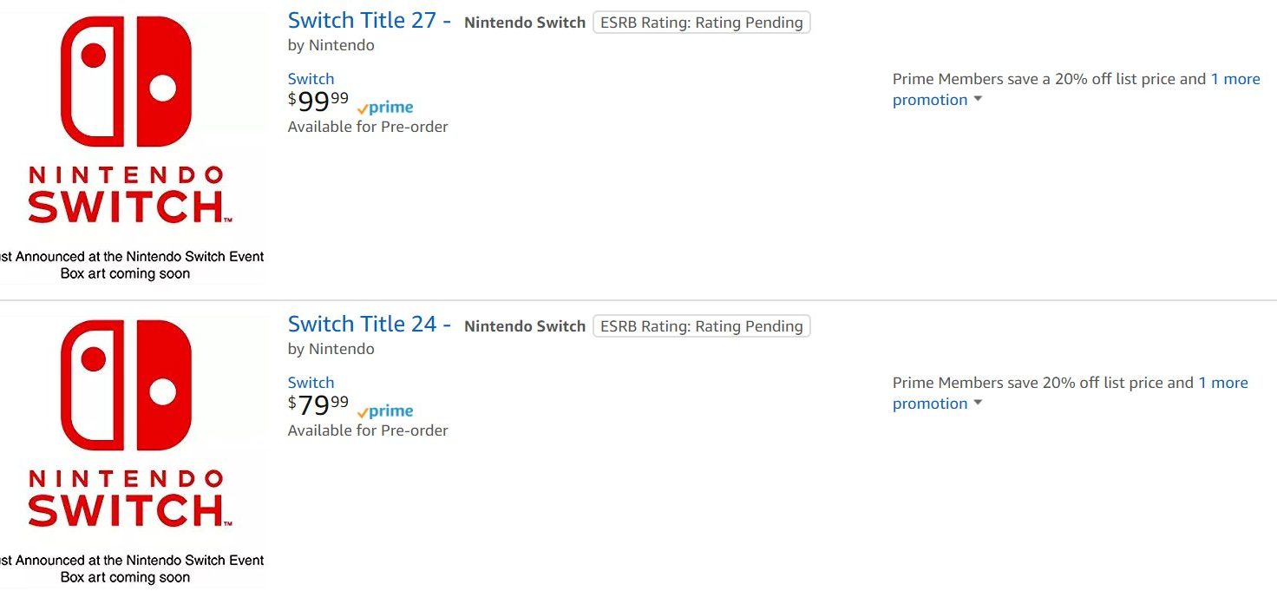Screen dimensions: 1277x591
Task: Click the $79.99 price
Action: click(318, 405)
